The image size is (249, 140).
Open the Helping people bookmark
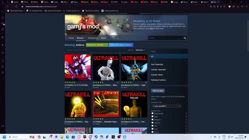(110, 11)
